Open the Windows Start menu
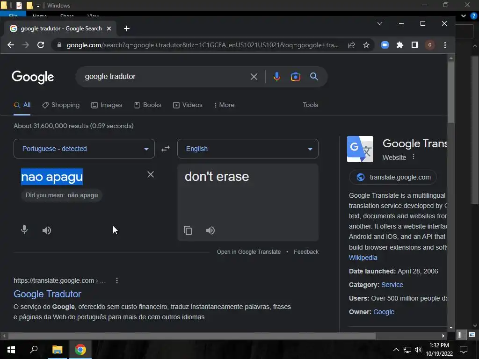Viewport: 479px width, 359px height. click(11, 350)
